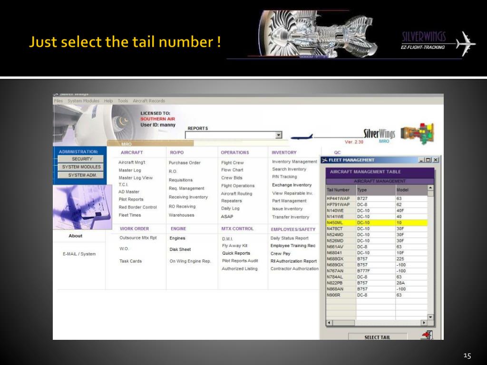This screenshot has height=365, width=487.
Task: Click the colorful engine module icon
Action: [417, 133]
